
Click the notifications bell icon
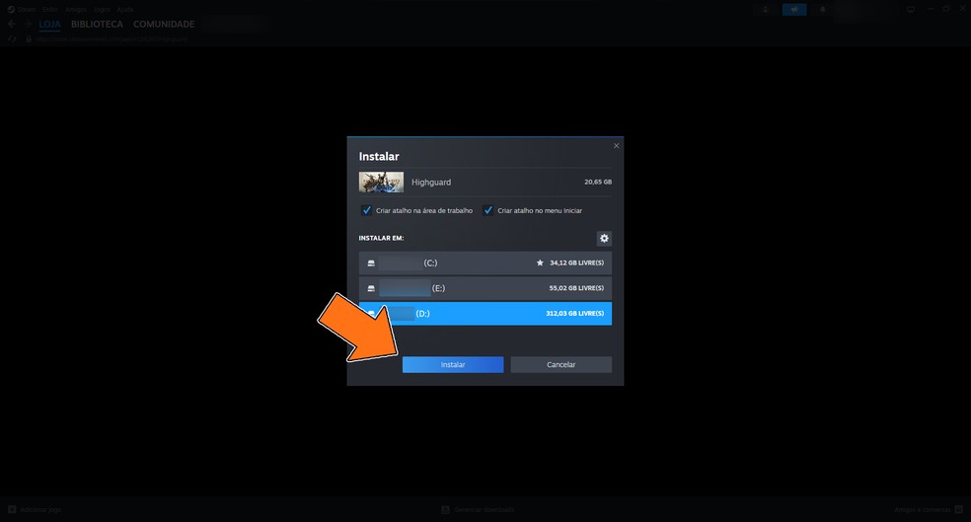822,9
